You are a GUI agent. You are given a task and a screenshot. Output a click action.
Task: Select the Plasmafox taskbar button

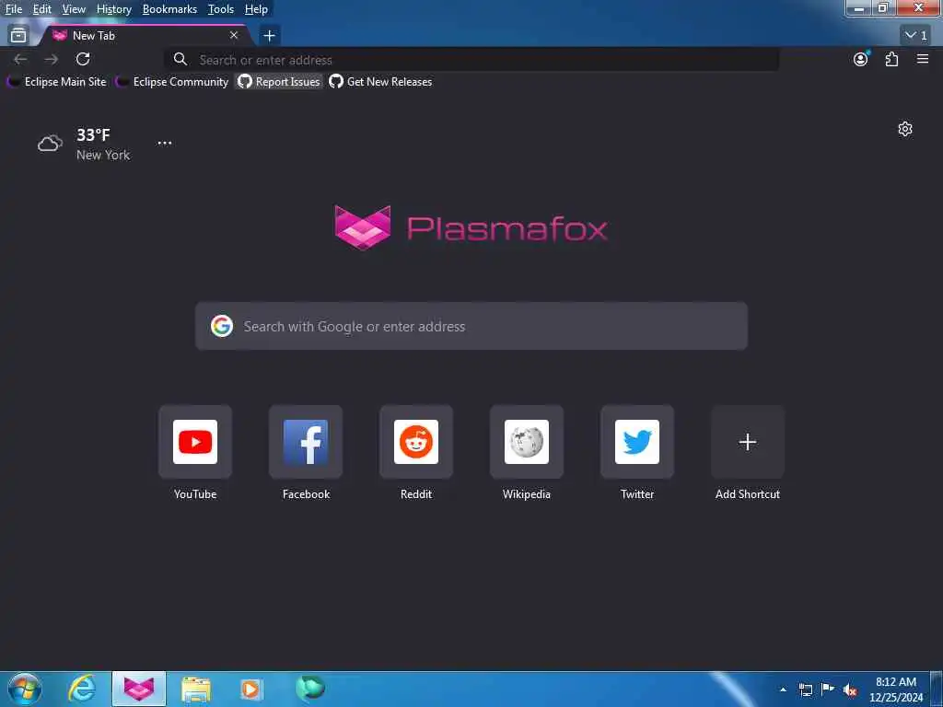point(139,689)
